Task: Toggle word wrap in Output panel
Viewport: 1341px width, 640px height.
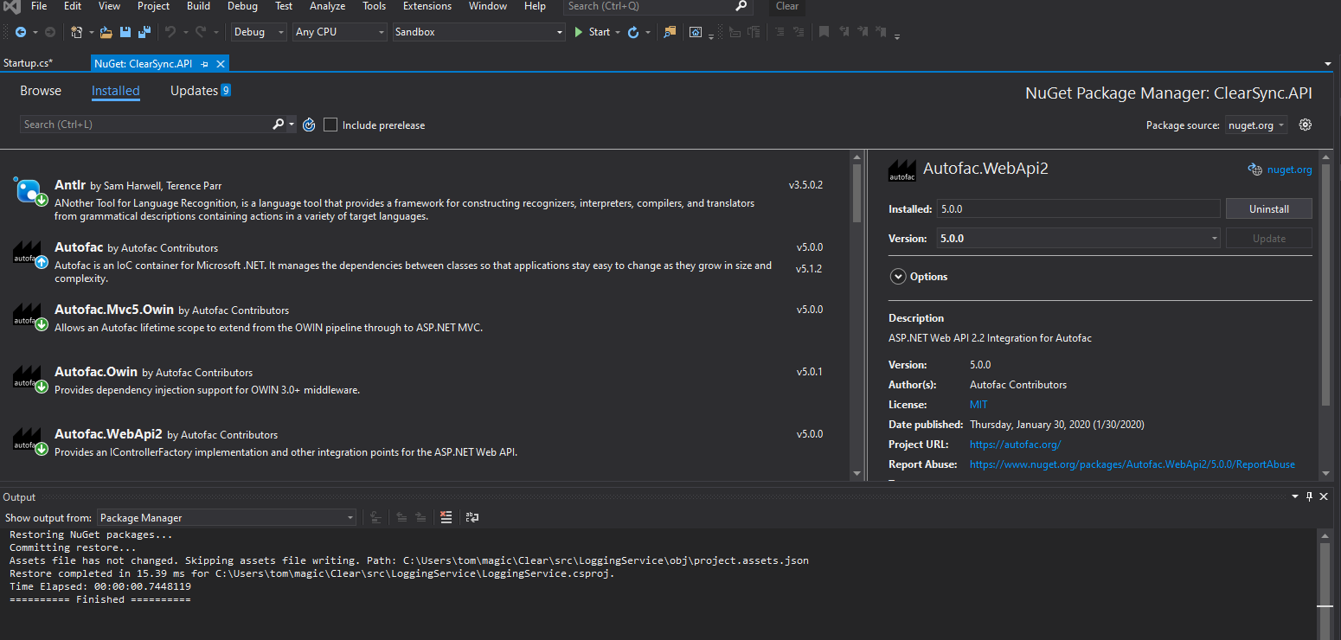Action: point(472,517)
